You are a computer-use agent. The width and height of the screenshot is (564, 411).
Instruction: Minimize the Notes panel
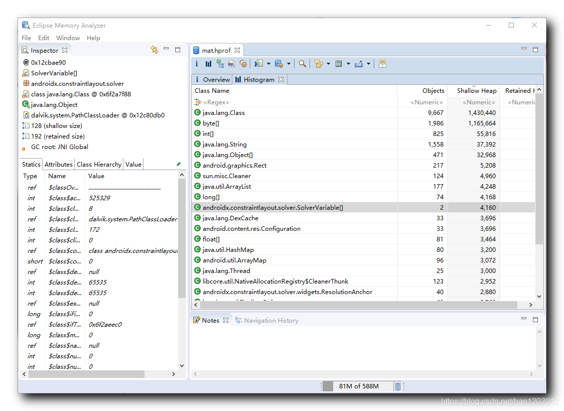coord(524,319)
